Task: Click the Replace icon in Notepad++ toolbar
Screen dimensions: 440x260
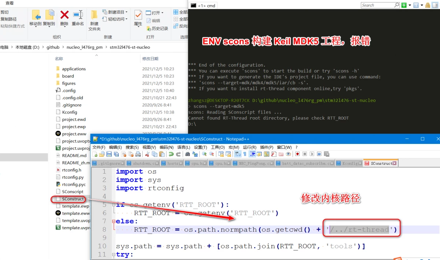Action: tap(195, 154)
